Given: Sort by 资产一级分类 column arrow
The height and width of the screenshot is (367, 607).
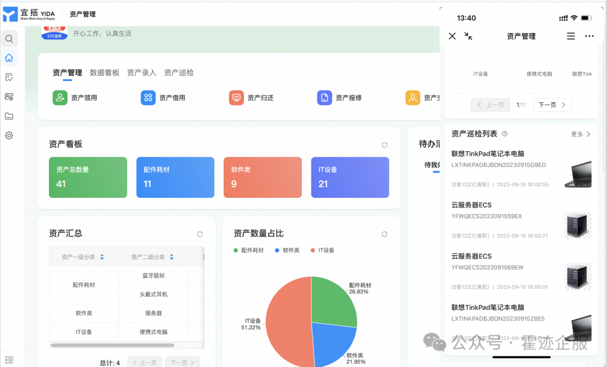Looking at the screenshot, I should 102,257.
